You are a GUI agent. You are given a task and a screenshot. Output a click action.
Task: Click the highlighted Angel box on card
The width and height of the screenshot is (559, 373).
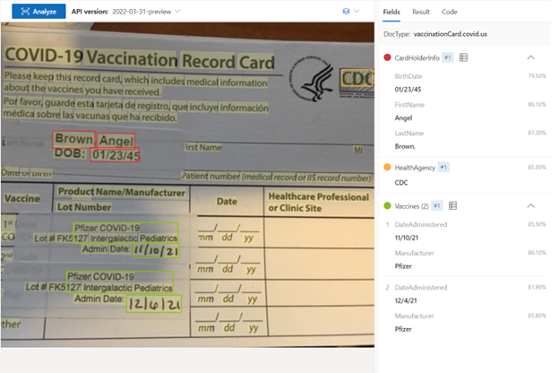[116, 141]
